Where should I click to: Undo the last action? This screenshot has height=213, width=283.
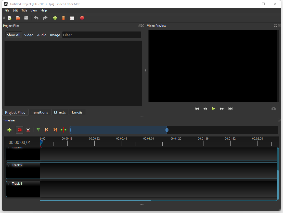tap(36, 18)
